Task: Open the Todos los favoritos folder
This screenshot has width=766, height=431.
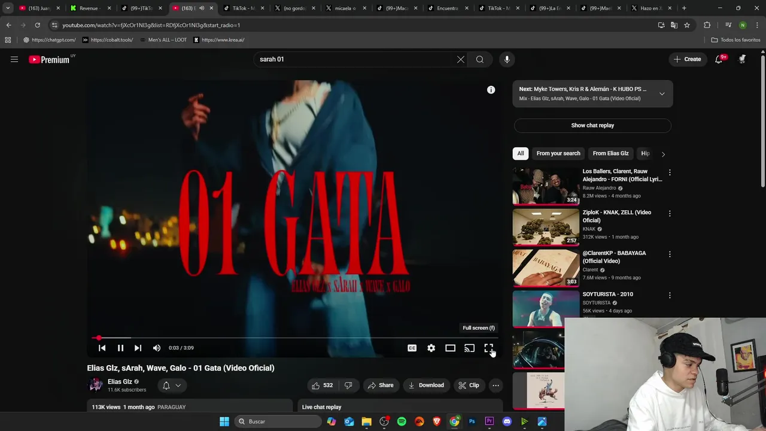Action: (735, 40)
